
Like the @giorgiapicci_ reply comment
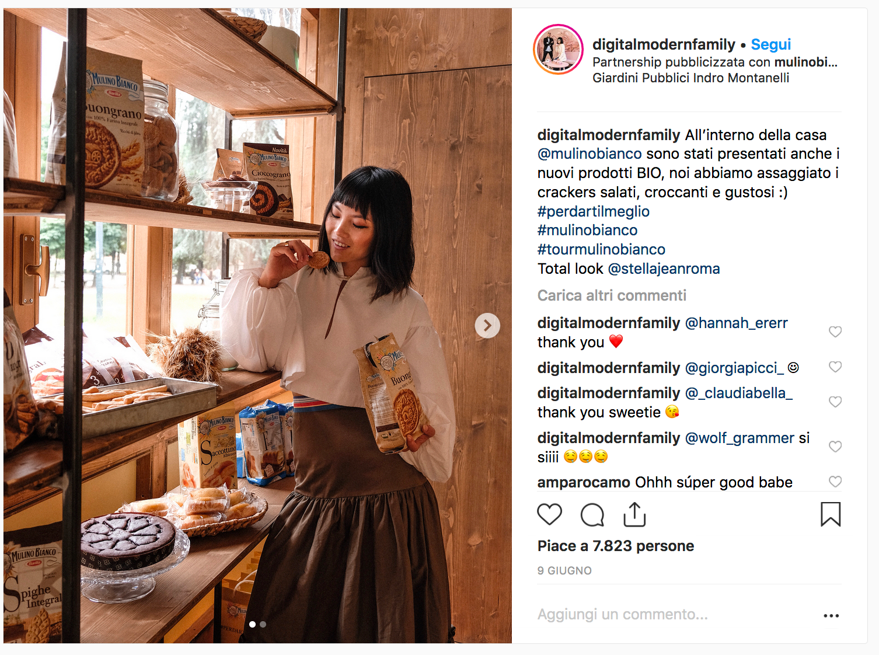[835, 367]
